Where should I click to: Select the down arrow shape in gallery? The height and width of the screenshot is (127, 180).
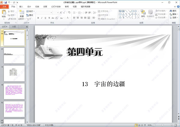coord(136,14)
